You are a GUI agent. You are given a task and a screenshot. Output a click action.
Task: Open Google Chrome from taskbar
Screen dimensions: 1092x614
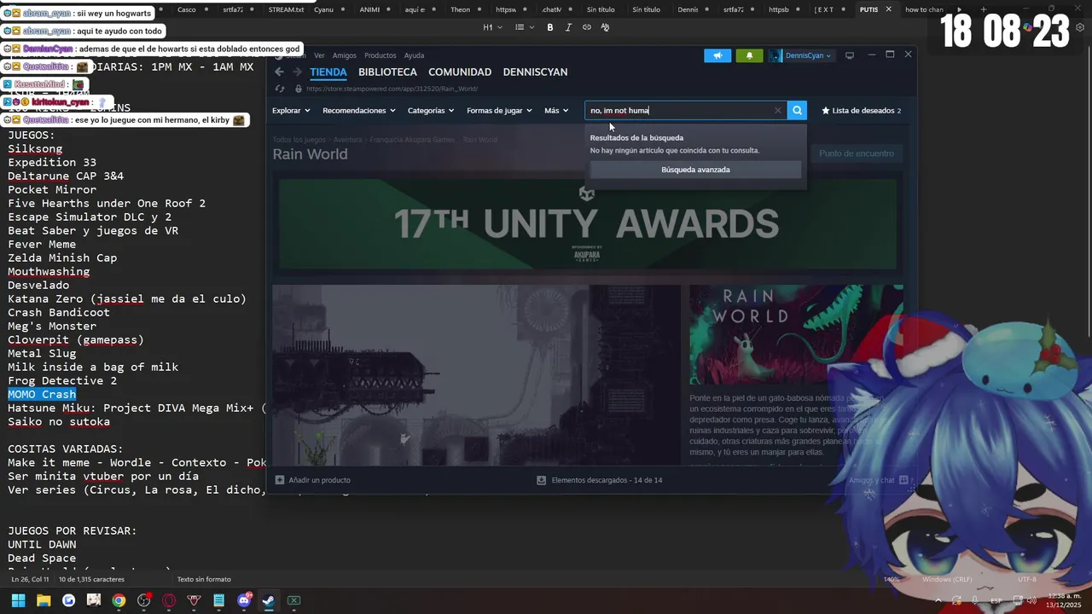tap(119, 600)
